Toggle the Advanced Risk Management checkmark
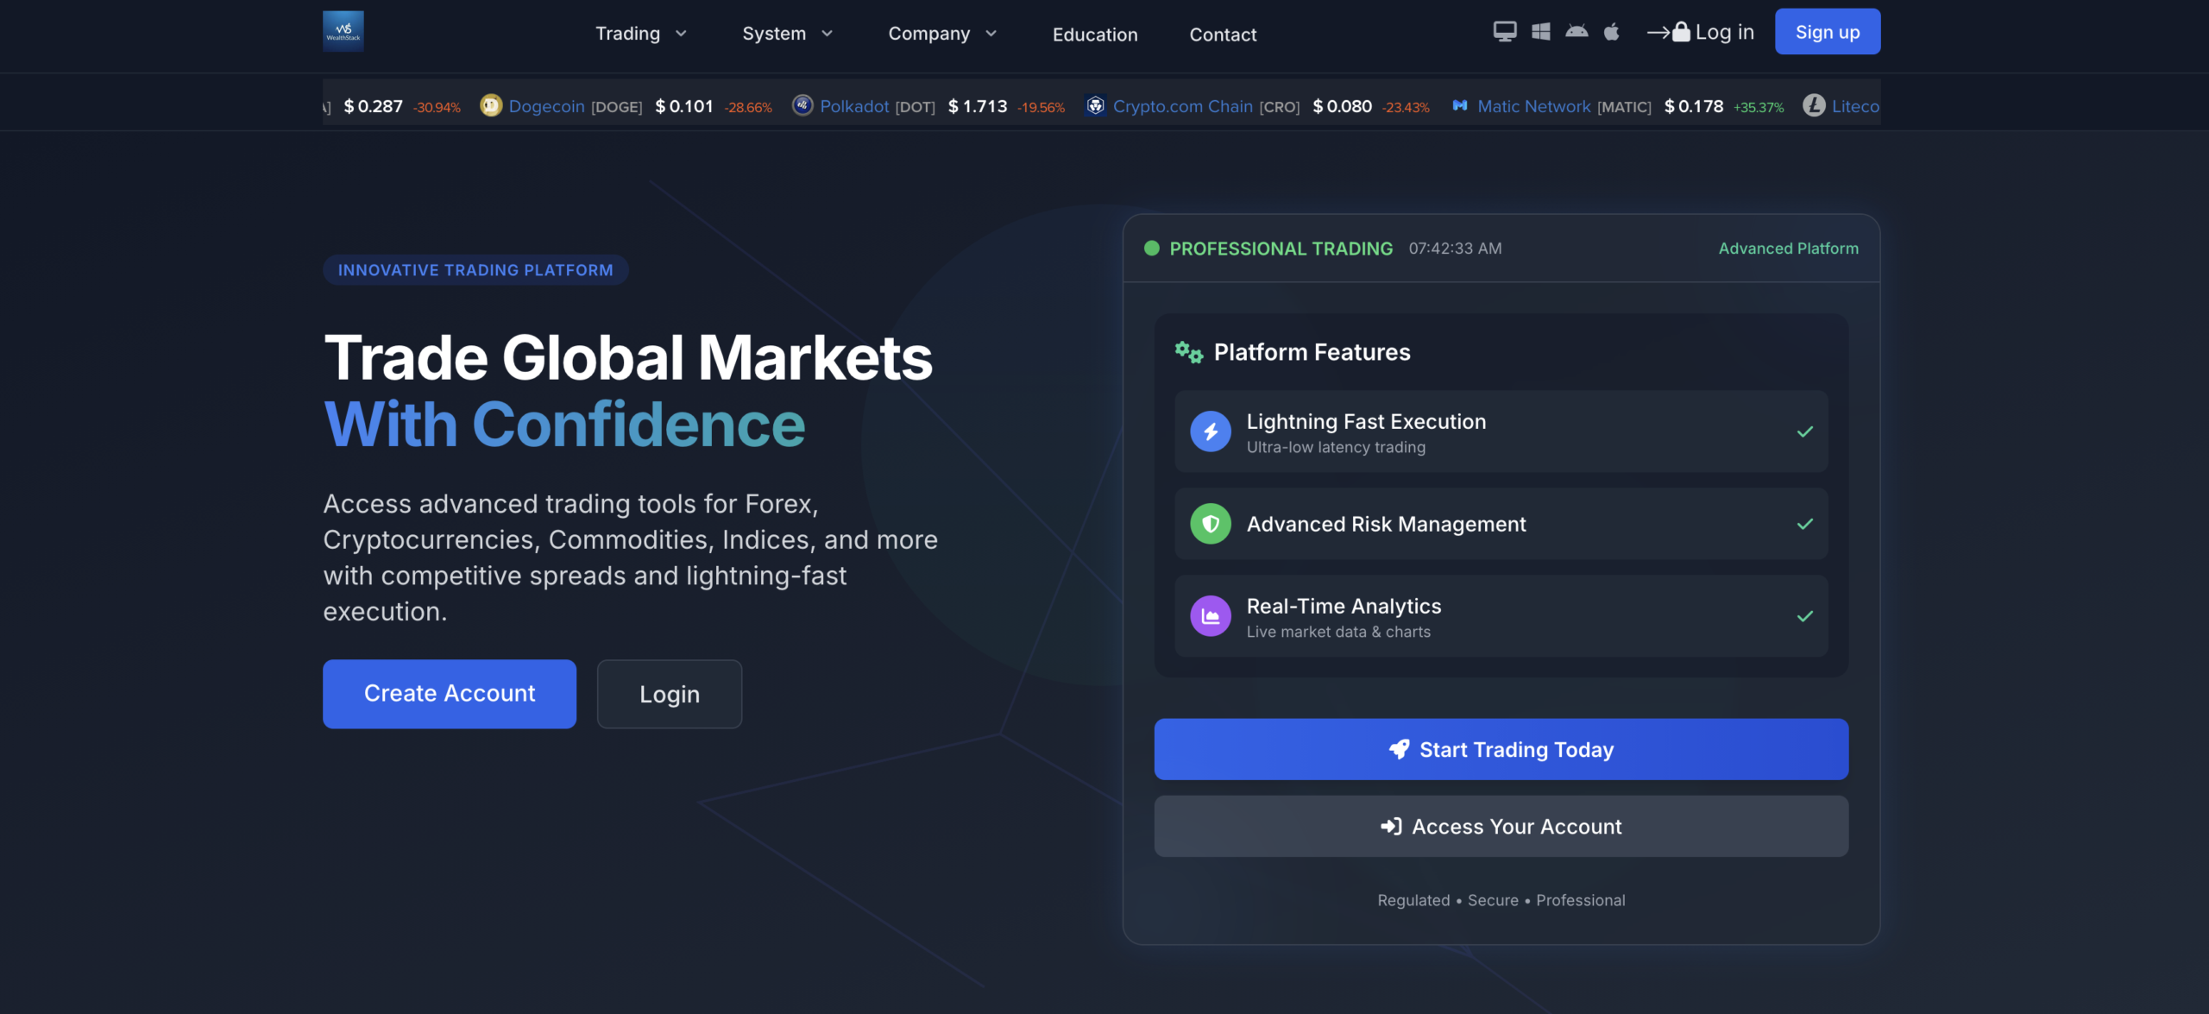The width and height of the screenshot is (2209, 1014). pyautogui.click(x=1804, y=524)
